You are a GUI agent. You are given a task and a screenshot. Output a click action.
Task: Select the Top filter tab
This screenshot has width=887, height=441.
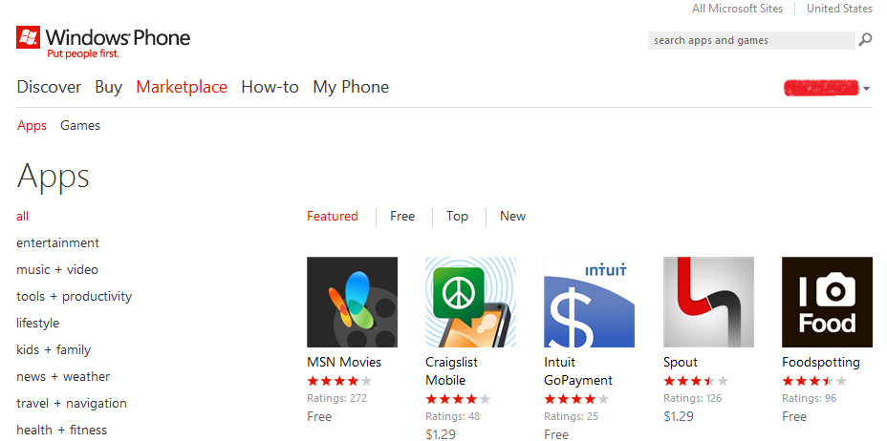(x=457, y=216)
